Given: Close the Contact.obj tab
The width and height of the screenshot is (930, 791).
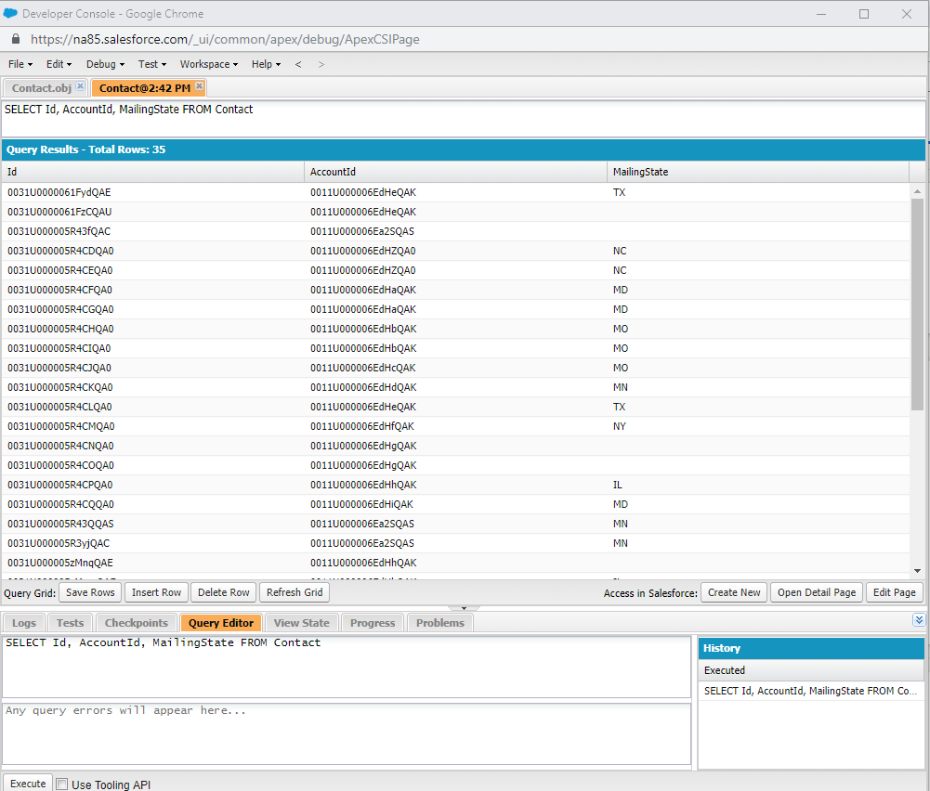Looking at the screenshot, I should (80, 86).
